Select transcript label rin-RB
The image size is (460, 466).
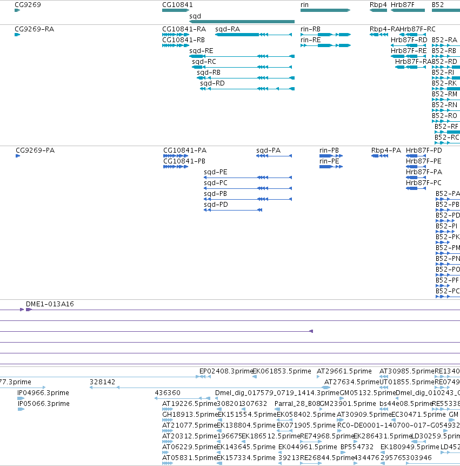point(310,29)
